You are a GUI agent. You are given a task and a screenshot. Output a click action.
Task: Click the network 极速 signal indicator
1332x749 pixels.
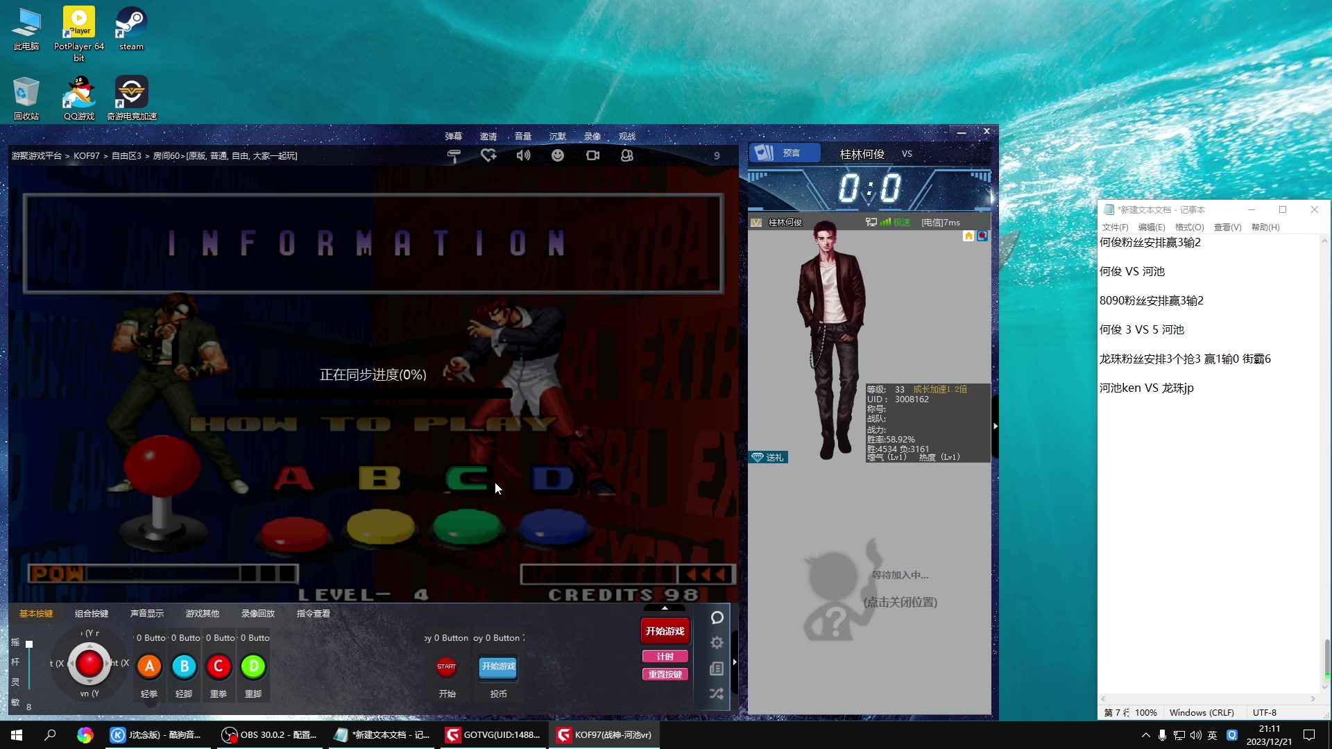[895, 222]
